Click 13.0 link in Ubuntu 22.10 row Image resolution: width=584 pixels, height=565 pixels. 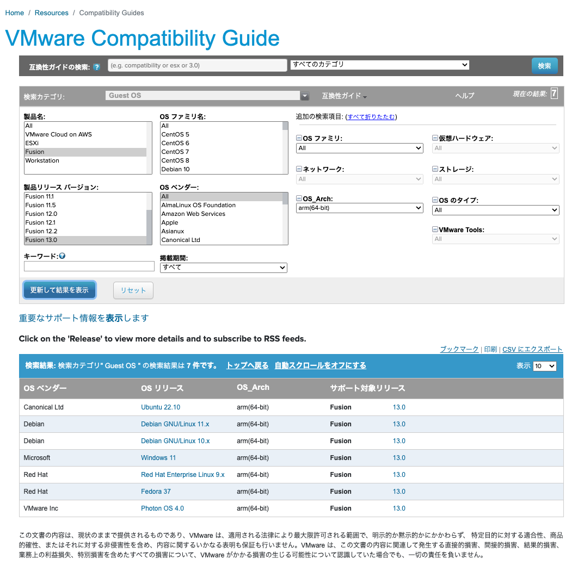pos(399,407)
